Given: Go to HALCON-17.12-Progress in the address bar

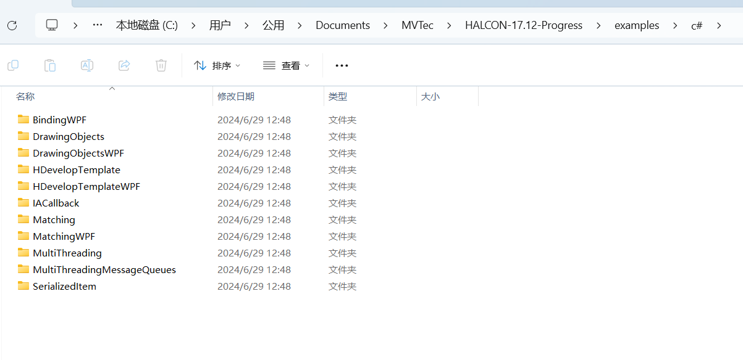Looking at the screenshot, I should [x=524, y=25].
